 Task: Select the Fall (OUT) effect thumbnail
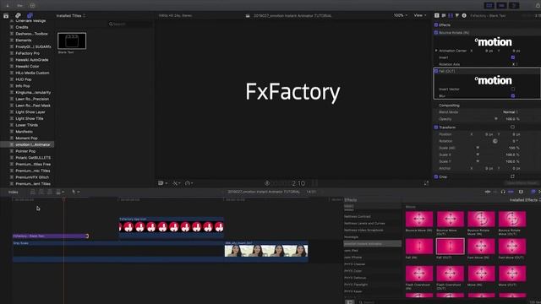(450, 247)
